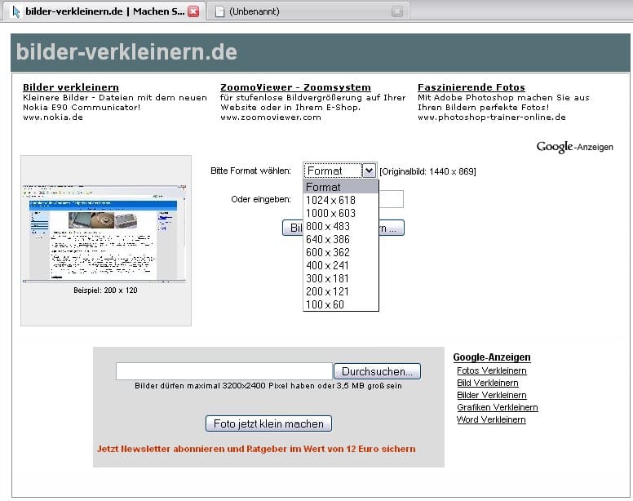Open the Google-Anzeigen heading link at right
The image size is (633, 501).
pos(492,357)
